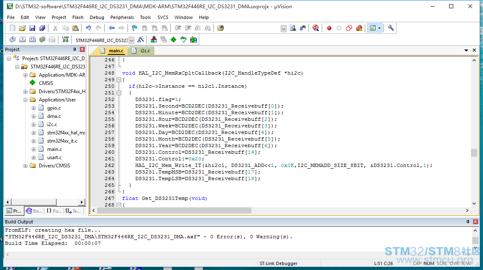Open the SVCS menu
Screen dimensions: 483x270
pyautogui.click(x=163, y=17)
